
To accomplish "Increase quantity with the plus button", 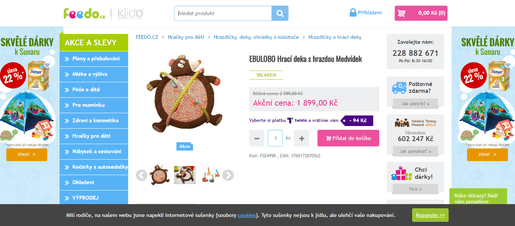I will point(302,138).
